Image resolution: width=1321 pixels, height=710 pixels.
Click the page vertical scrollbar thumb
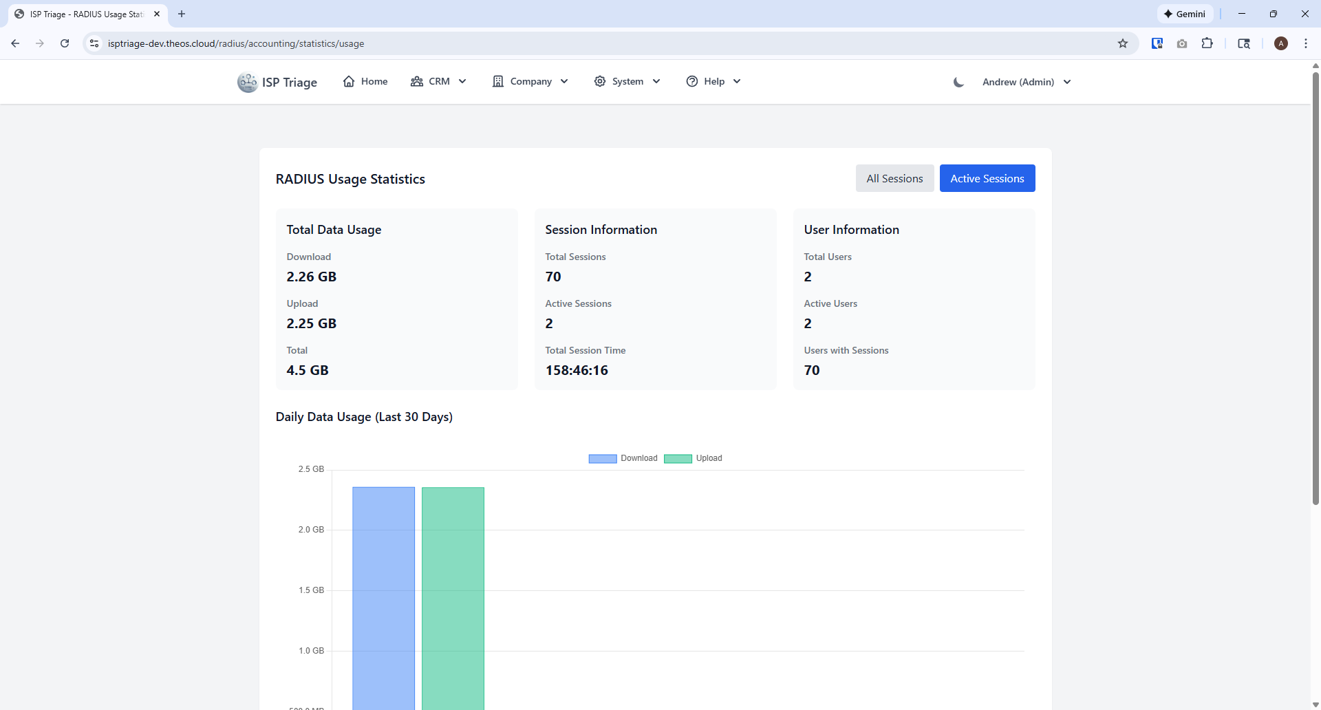click(x=1315, y=288)
